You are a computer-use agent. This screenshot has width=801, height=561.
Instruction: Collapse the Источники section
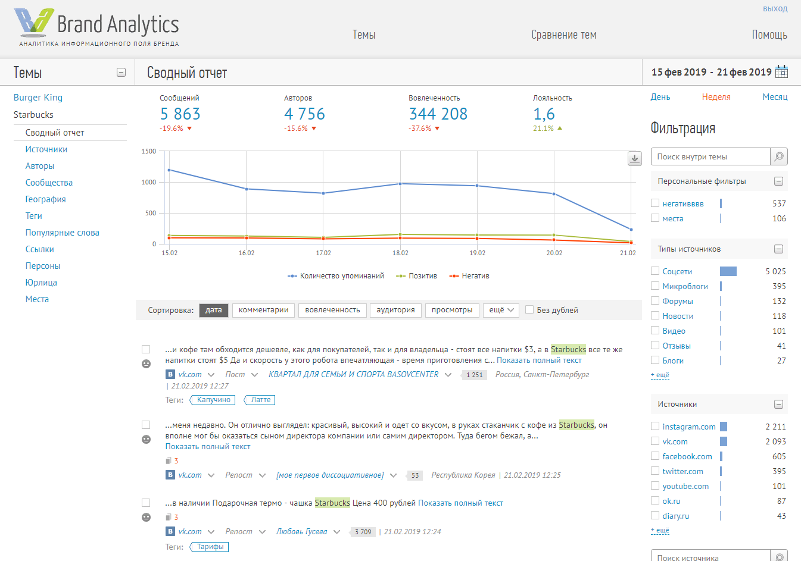click(778, 405)
